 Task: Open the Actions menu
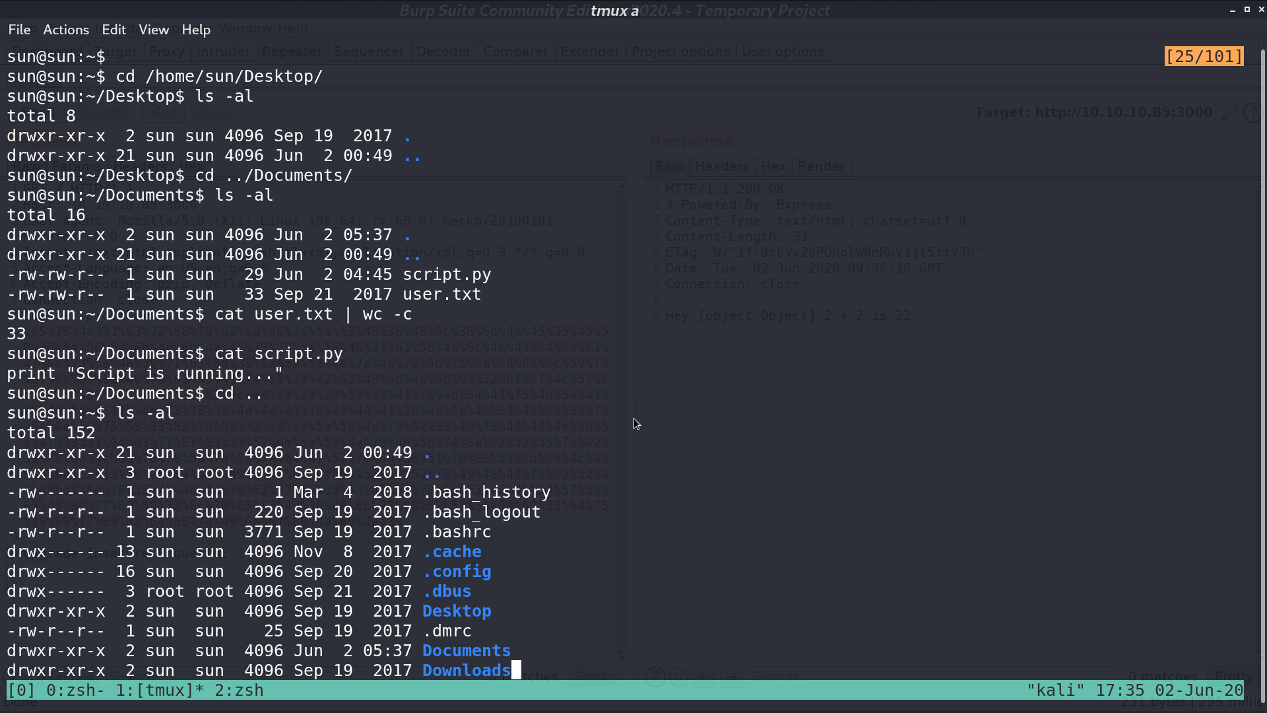point(66,30)
